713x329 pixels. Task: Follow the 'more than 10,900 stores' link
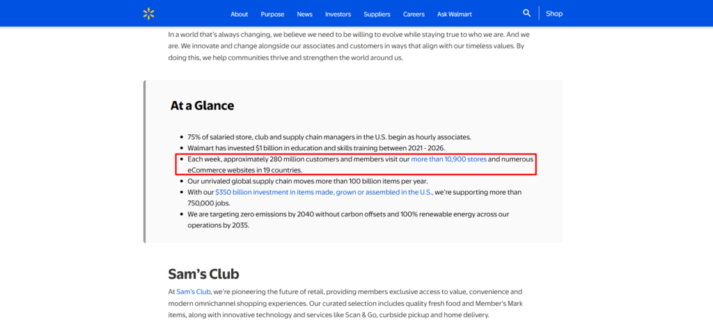pyautogui.click(x=449, y=159)
